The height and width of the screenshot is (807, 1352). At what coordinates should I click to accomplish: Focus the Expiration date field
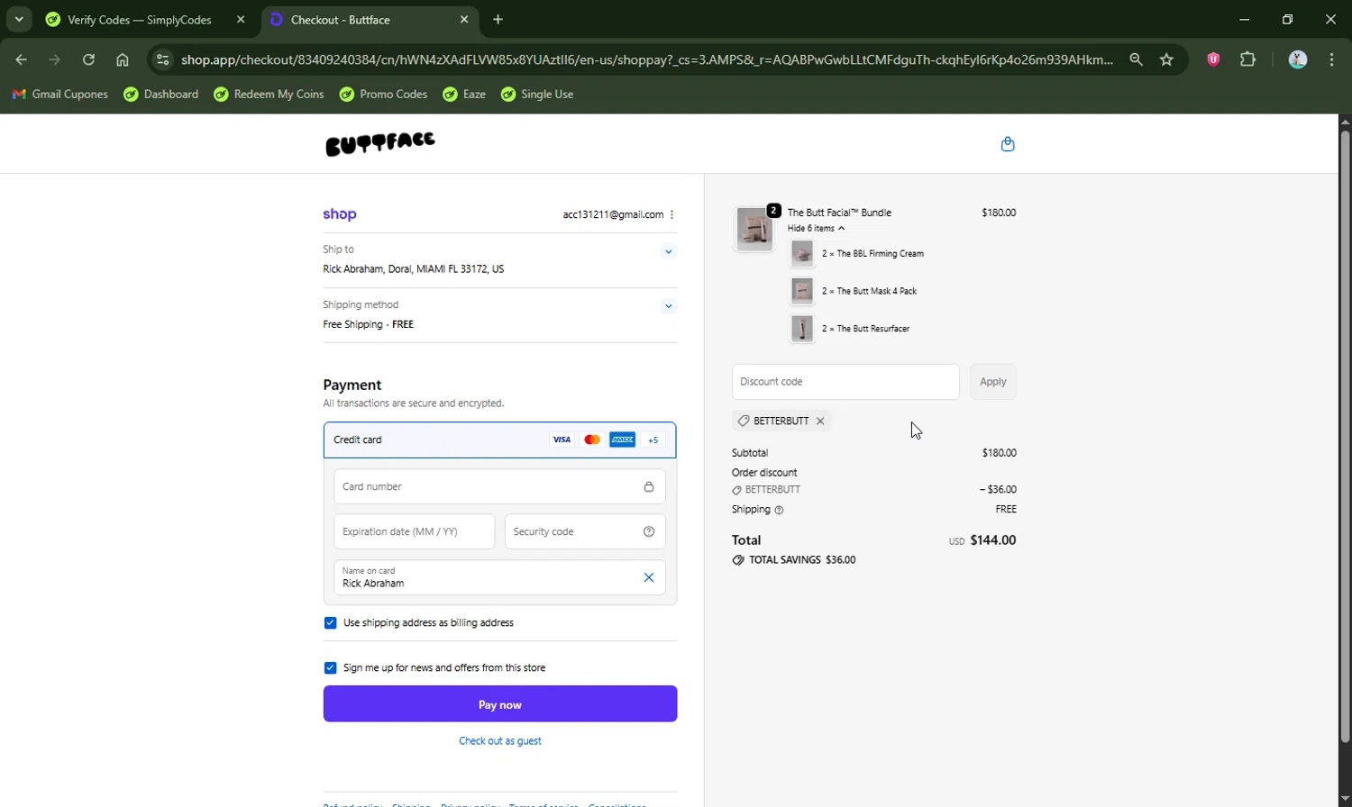pos(415,531)
